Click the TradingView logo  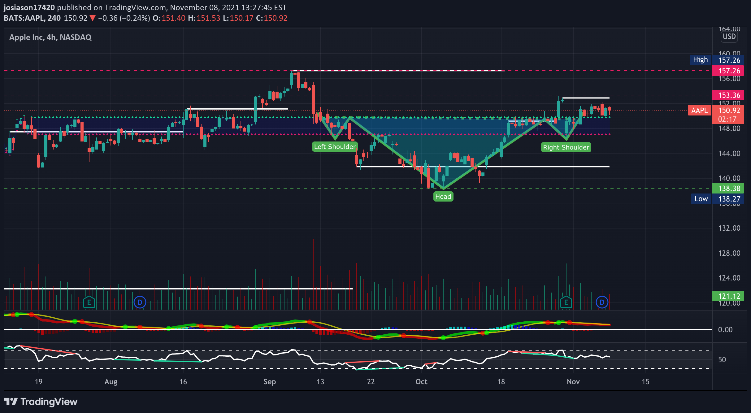(41, 402)
